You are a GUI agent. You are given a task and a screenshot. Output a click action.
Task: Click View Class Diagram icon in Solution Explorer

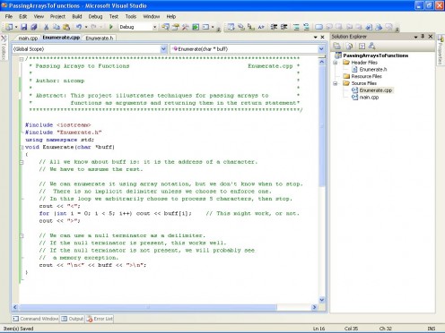point(372,46)
